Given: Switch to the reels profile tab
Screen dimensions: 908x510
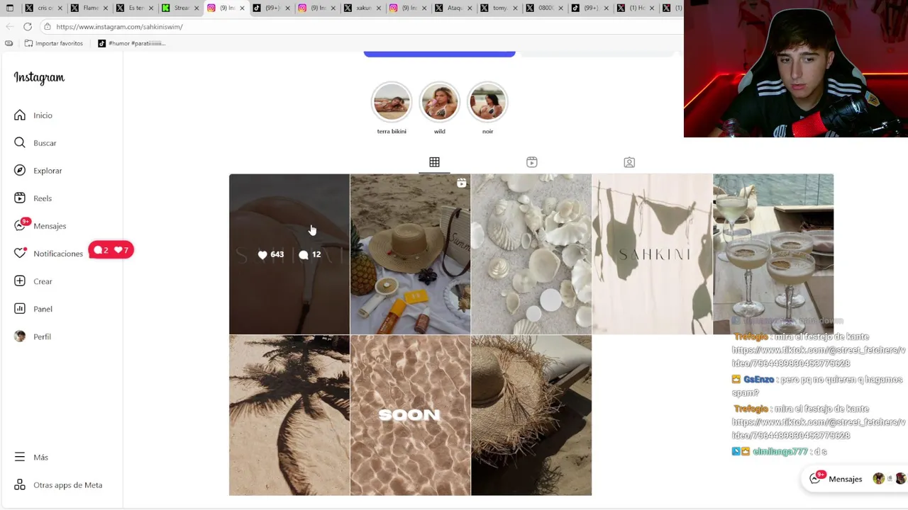Looking at the screenshot, I should pos(532,162).
